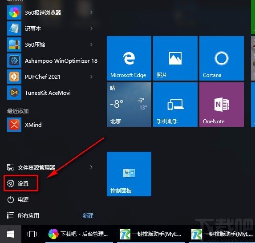Click the TunesKit AceMovi name text
Screen dimensions: 255x243
pyautogui.click(x=48, y=93)
